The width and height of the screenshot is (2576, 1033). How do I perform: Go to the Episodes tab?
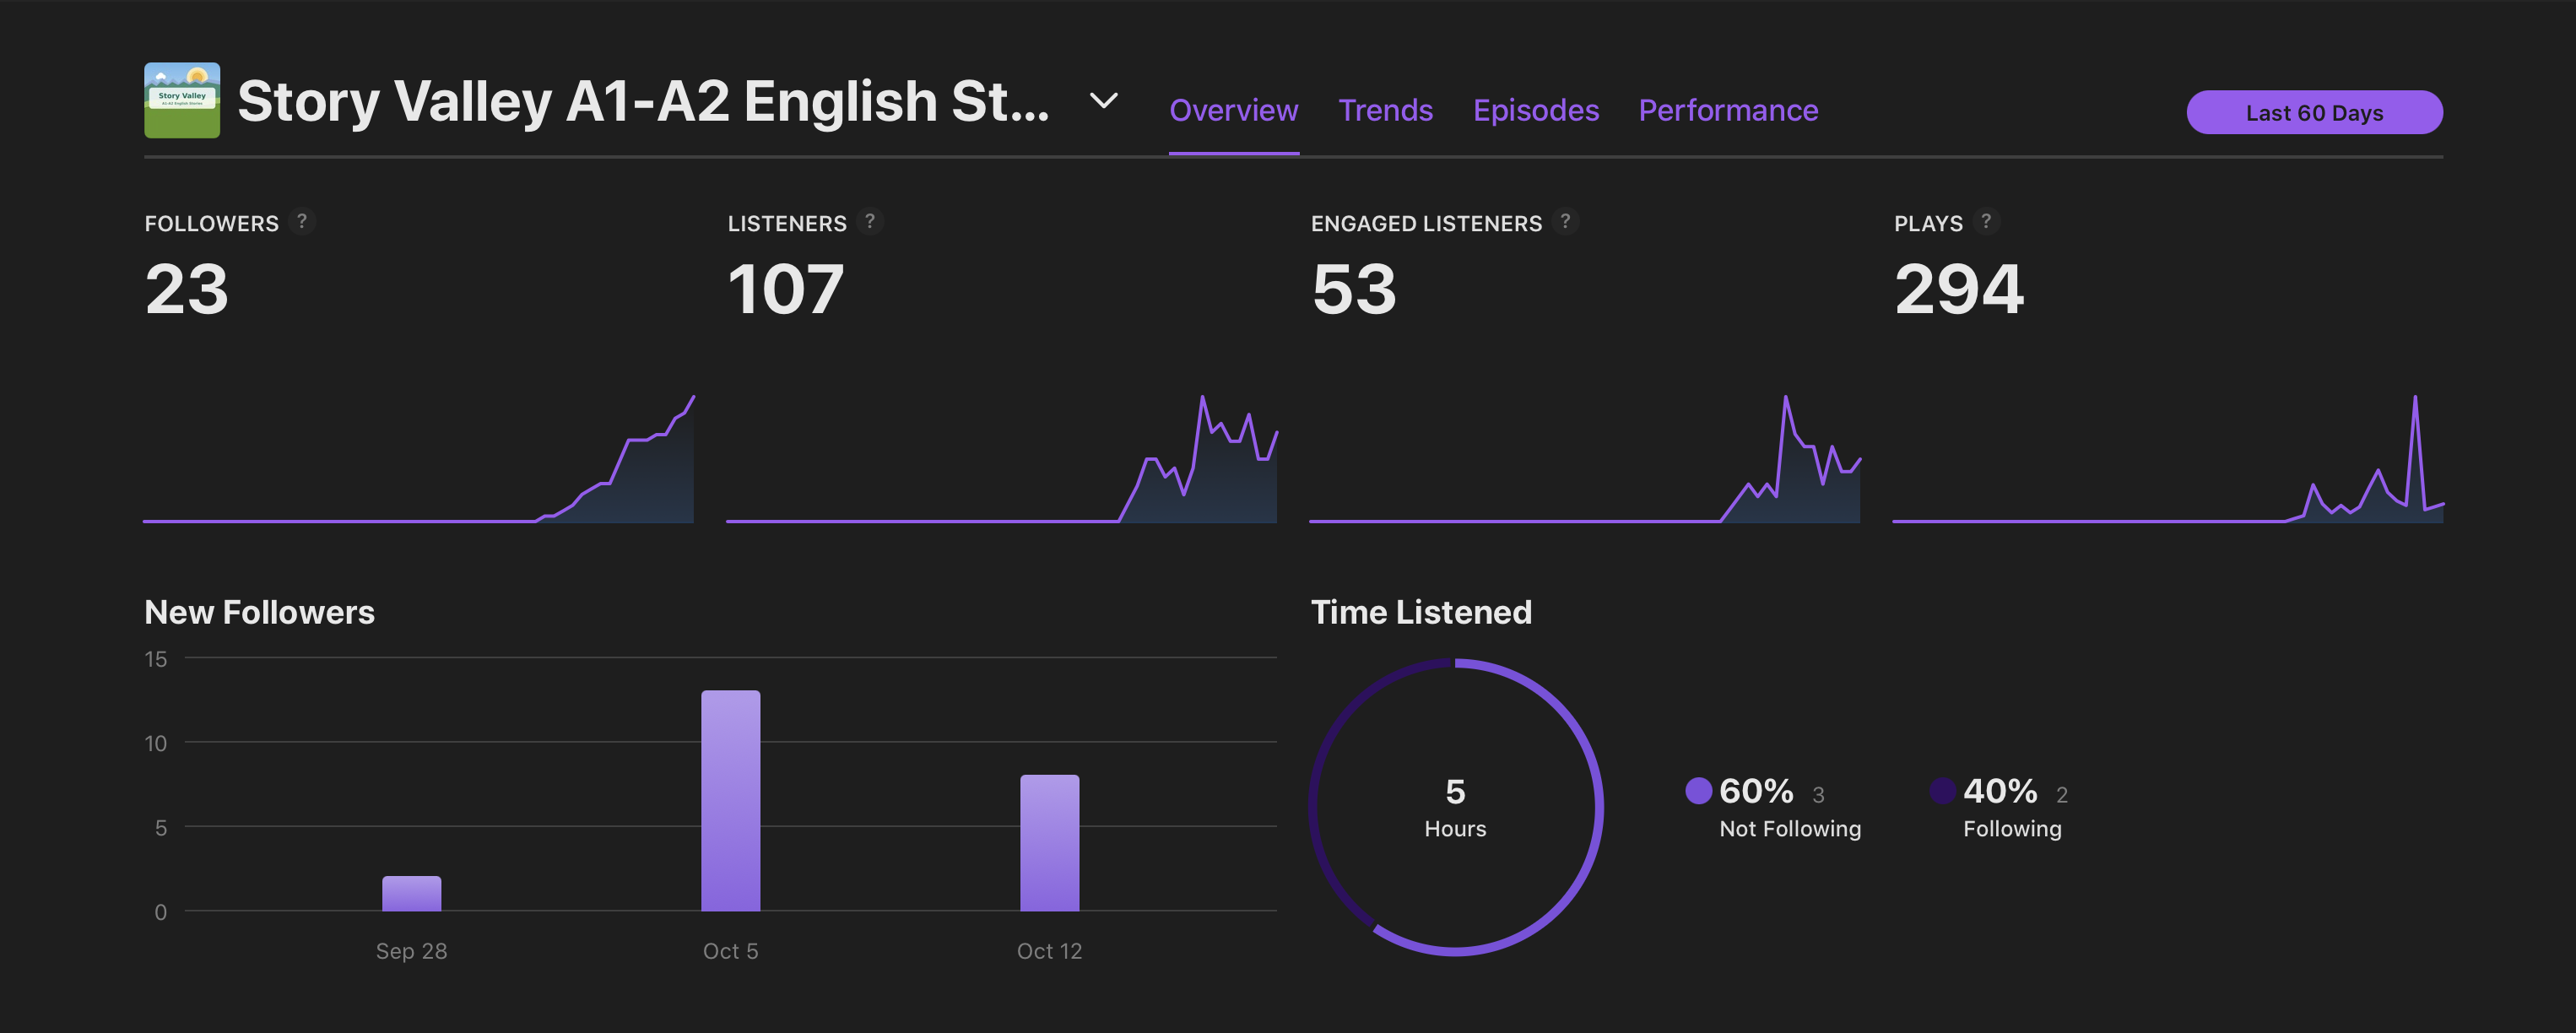(1535, 110)
